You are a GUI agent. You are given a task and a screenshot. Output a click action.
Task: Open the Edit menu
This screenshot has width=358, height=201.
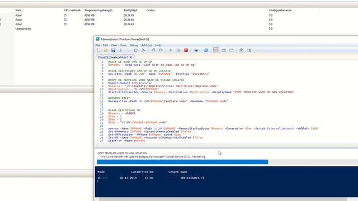pyautogui.click(x=105, y=45)
